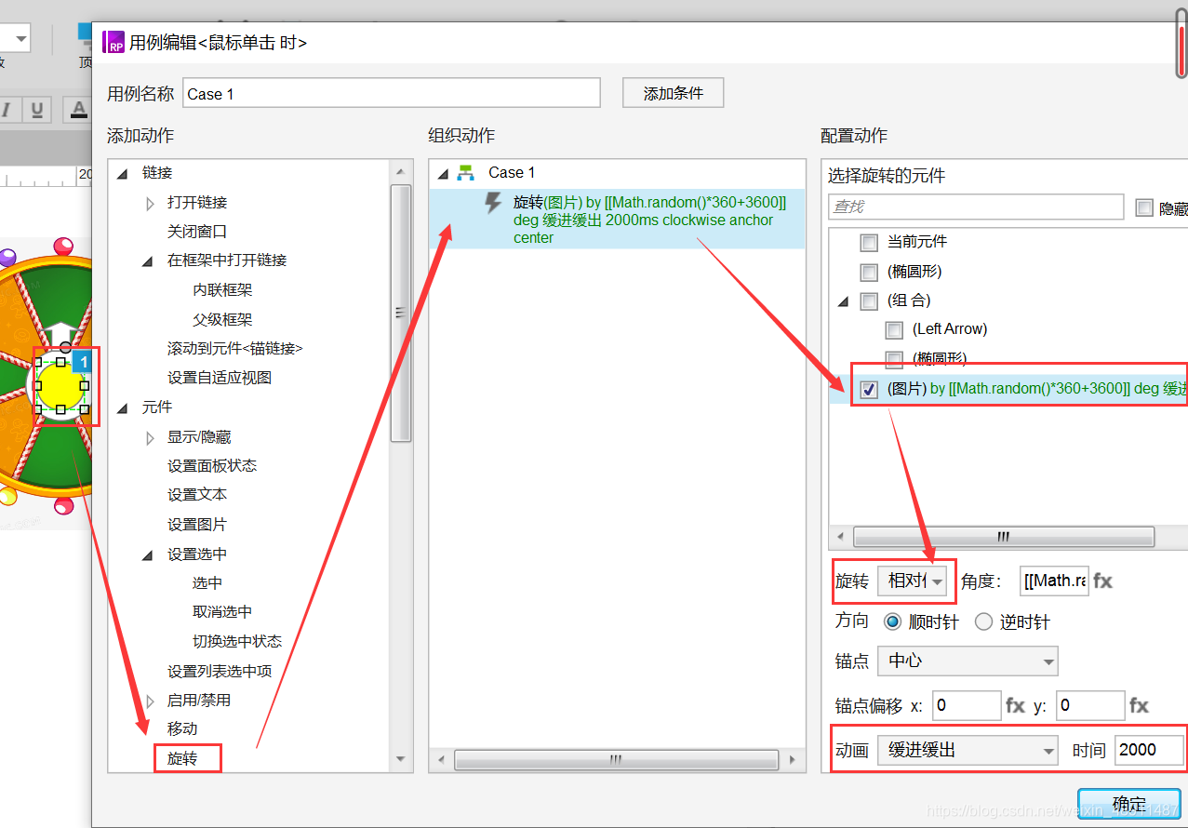Screen dimensions: 1188x828
Task: Select the rotate action row in 组织动作
Action: pyautogui.click(x=618, y=220)
